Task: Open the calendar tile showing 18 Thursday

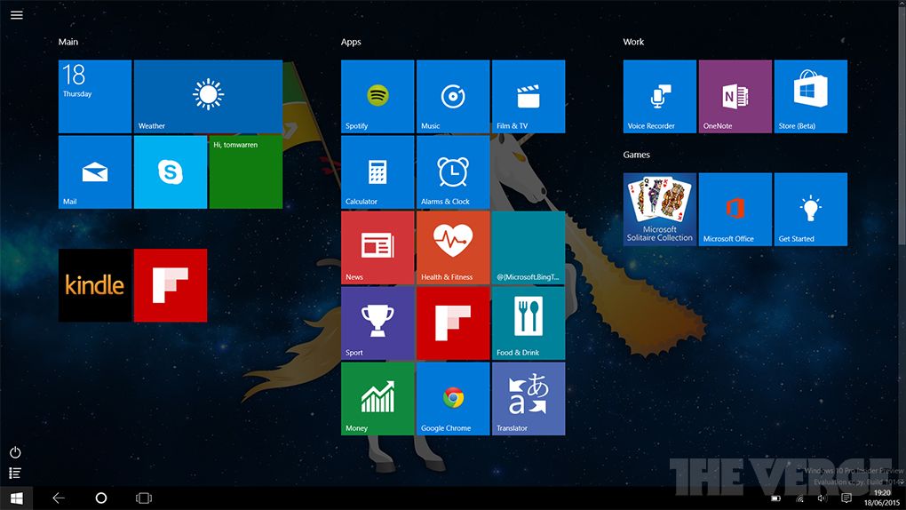Action: tap(95, 97)
